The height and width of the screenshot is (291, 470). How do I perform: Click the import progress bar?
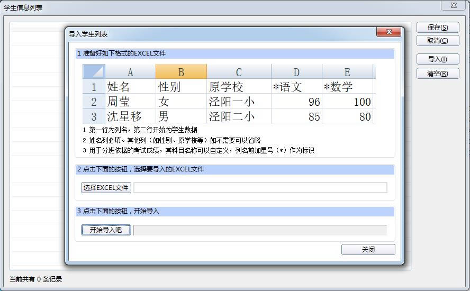click(260, 230)
